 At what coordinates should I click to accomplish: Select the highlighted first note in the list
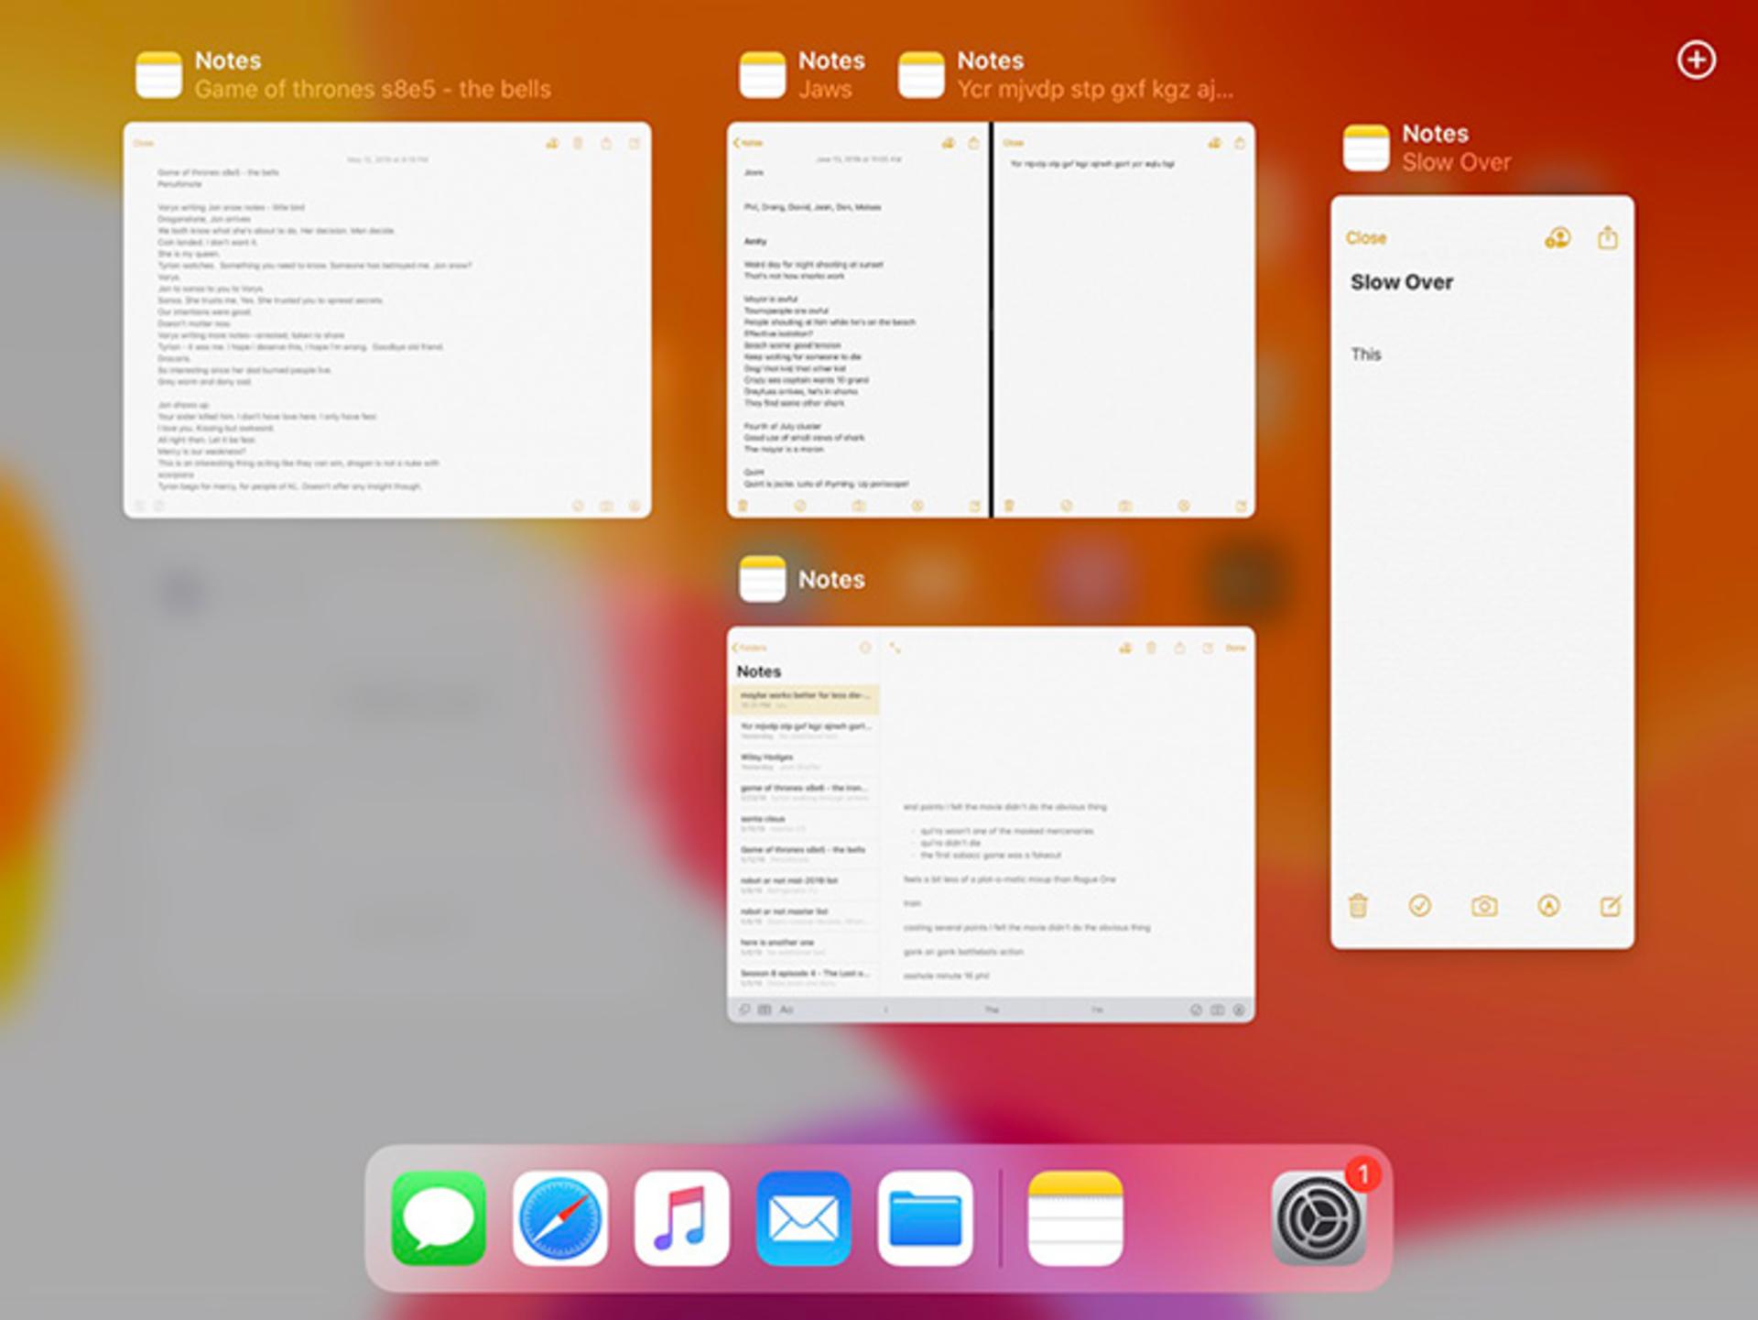click(805, 700)
